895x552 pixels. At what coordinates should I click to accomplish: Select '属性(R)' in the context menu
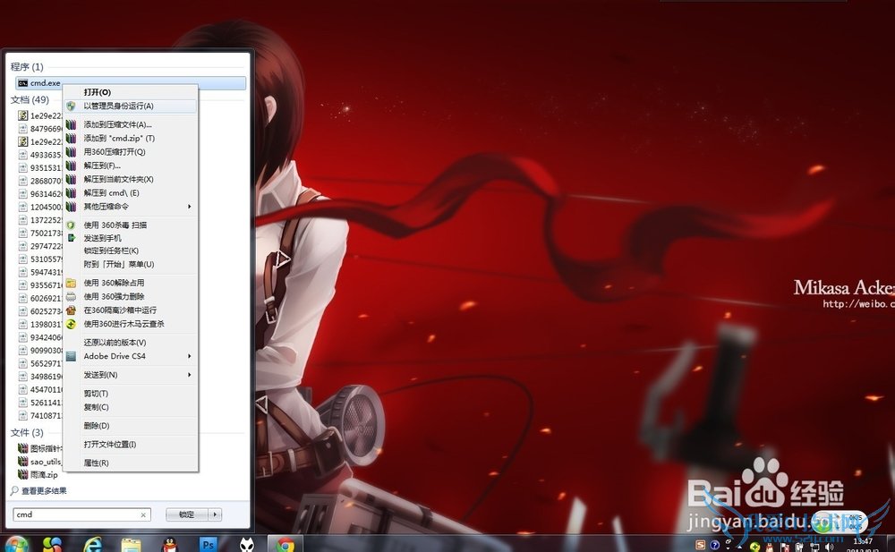pos(96,463)
